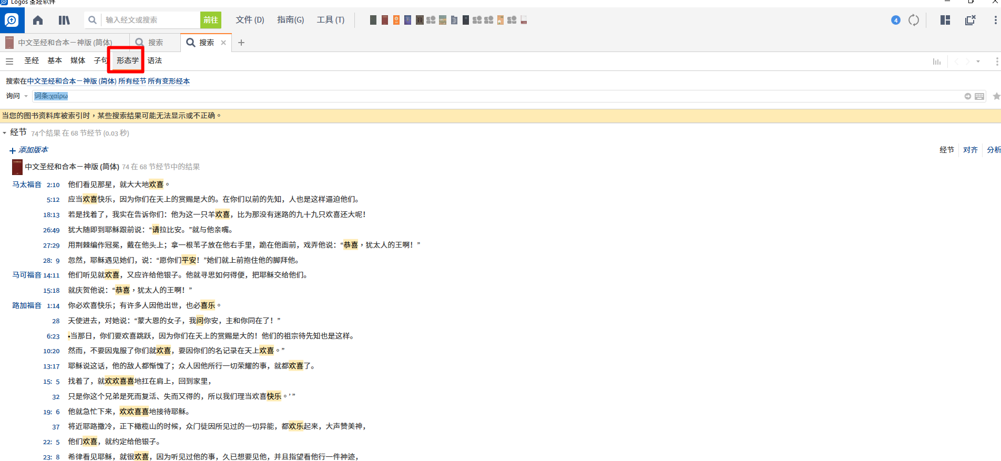Image resolution: width=1001 pixels, height=461 pixels.
Task: Click the run search arrow icon
Action: [x=967, y=96]
